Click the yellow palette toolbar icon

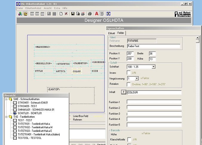point(25,14)
